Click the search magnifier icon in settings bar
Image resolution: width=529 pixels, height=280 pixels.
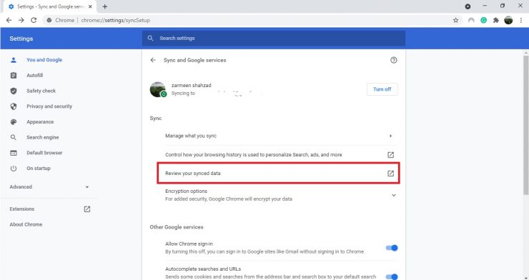pos(150,39)
